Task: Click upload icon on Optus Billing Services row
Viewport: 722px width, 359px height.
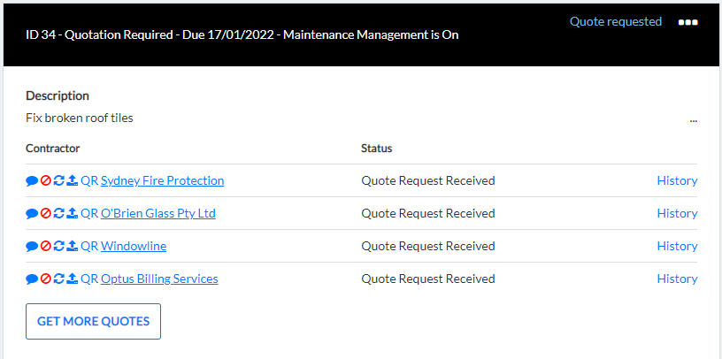Action: tap(72, 279)
